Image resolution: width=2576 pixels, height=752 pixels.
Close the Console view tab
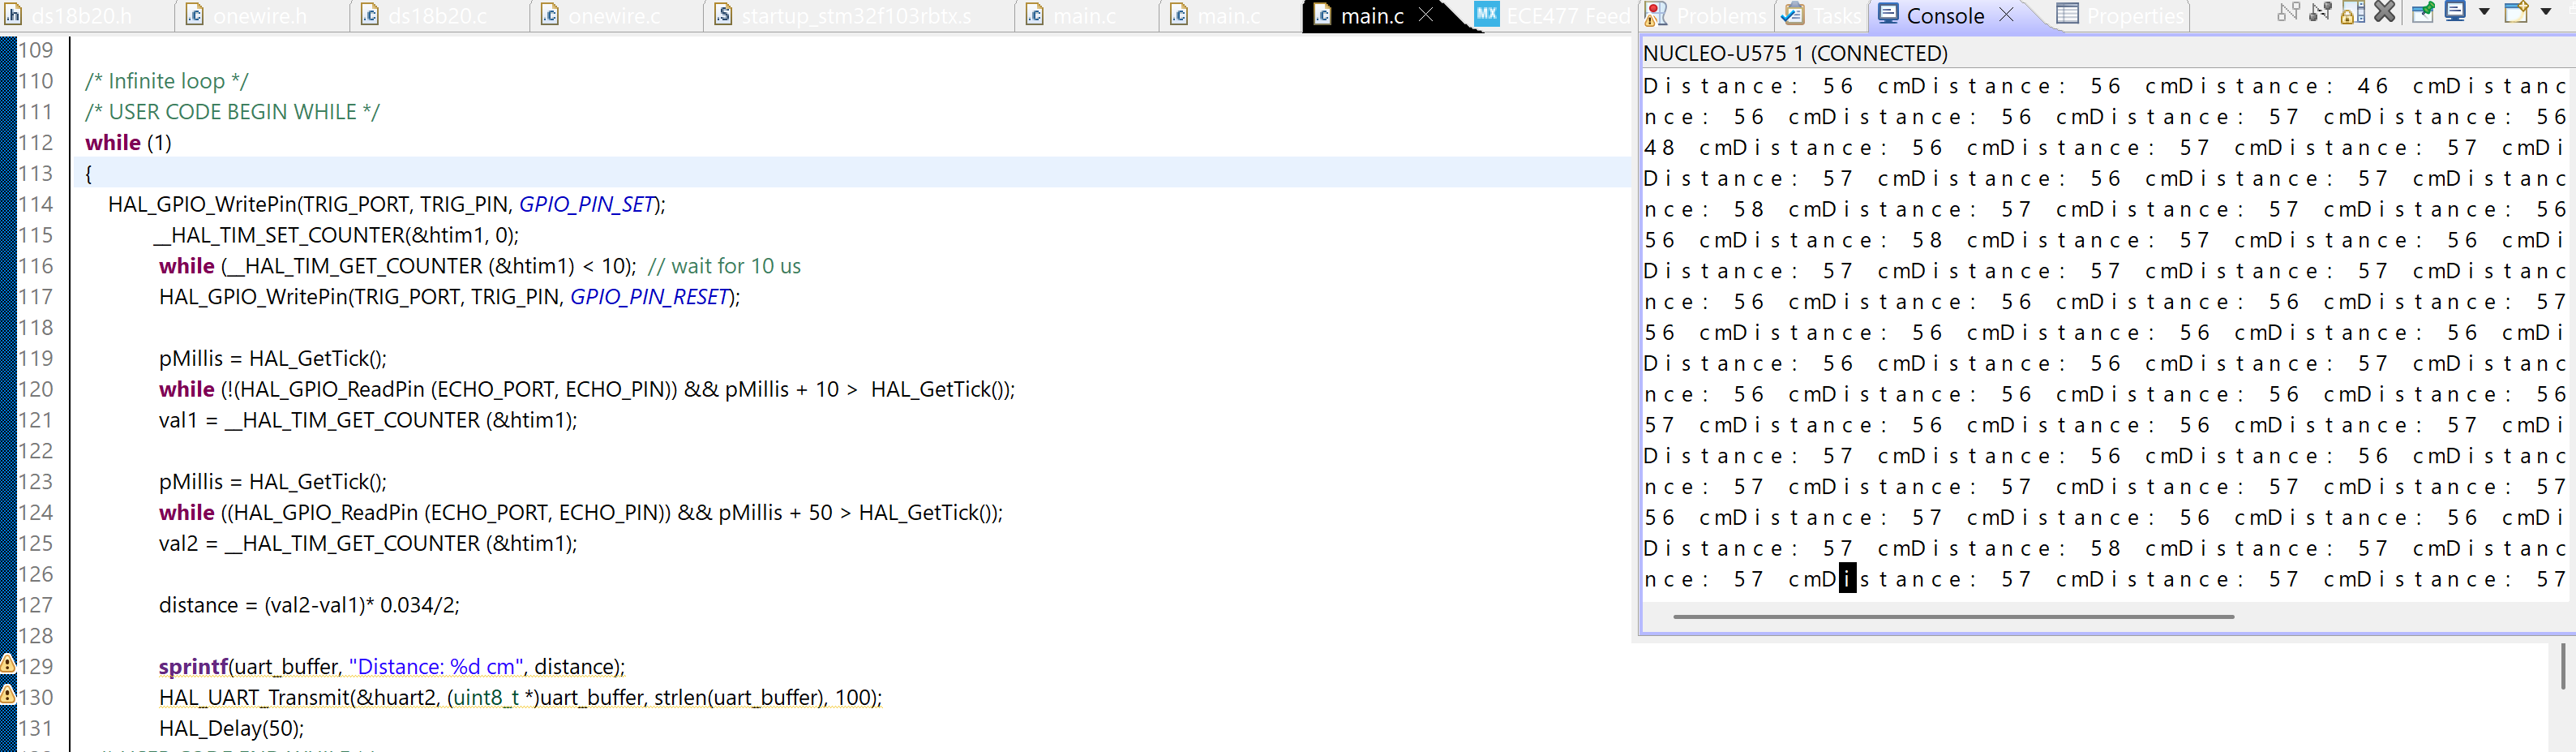click(2006, 15)
